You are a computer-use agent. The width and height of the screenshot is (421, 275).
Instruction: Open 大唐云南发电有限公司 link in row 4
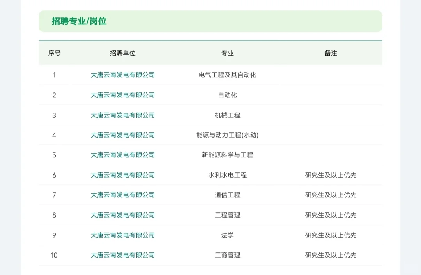pyautogui.click(x=123, y=135)
